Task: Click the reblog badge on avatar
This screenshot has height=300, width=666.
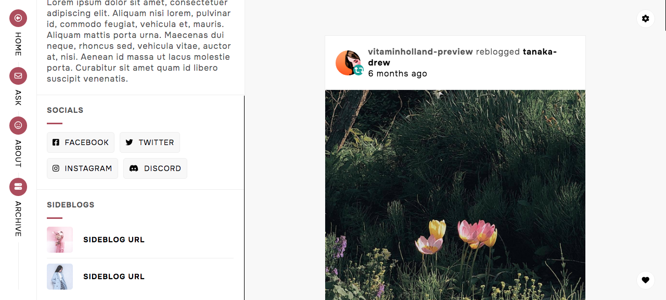Action: point(358,70)
